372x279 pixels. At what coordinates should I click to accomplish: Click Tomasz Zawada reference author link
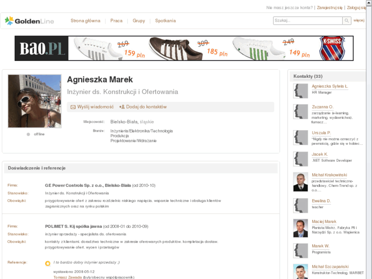(x=68, y=277)
